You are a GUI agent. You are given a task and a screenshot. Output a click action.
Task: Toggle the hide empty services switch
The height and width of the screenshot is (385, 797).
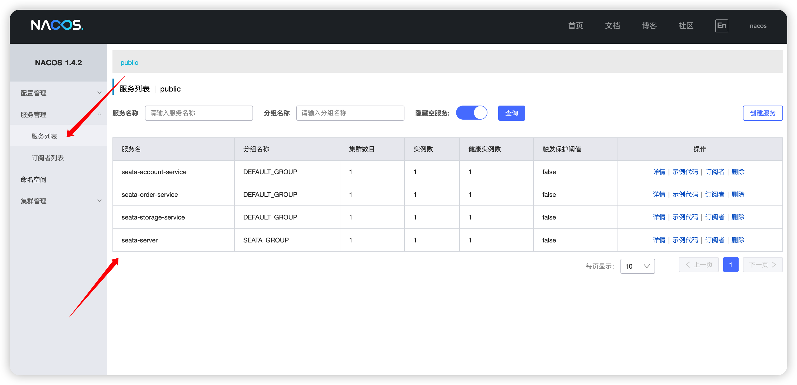click(x=471, y=113)
